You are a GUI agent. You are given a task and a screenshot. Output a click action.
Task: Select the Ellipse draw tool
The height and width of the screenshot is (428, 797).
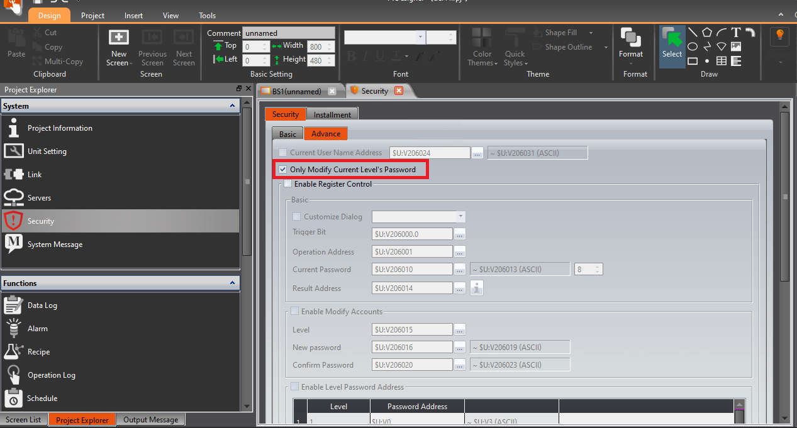point(693,47)
